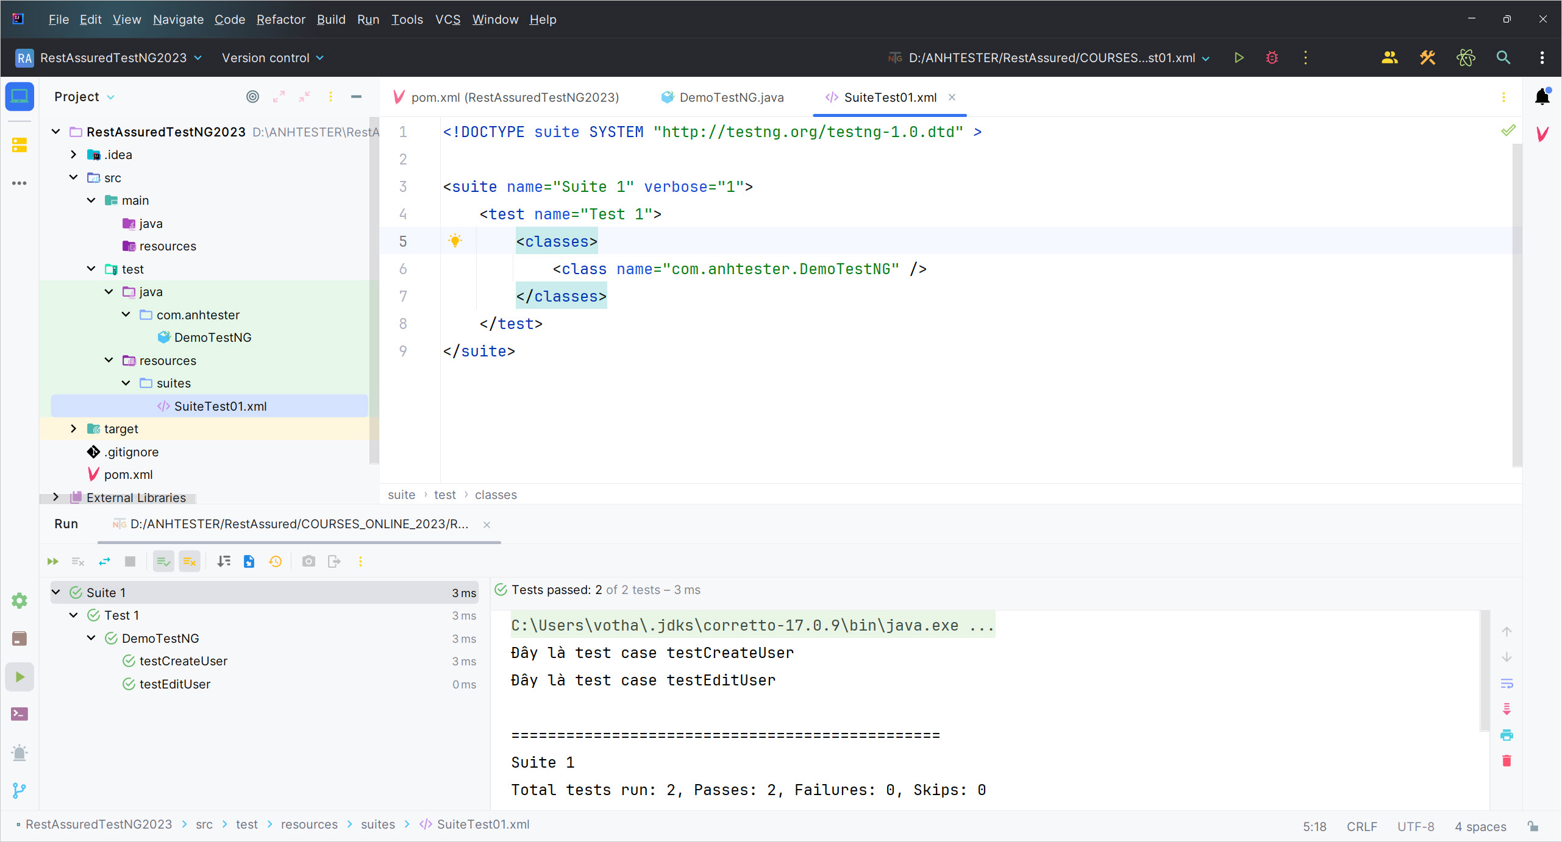1562x842 pixels.
Task: Import tests from file icon
Action: coord(249,561)
